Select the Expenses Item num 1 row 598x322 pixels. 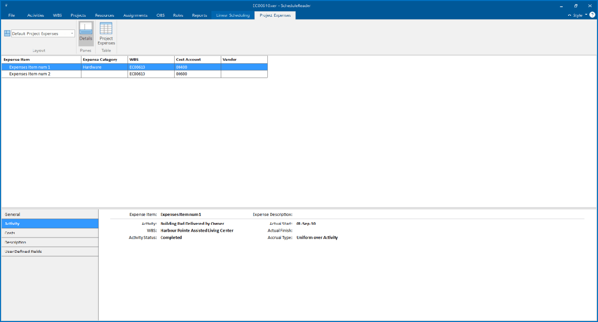tap(134, 67)
